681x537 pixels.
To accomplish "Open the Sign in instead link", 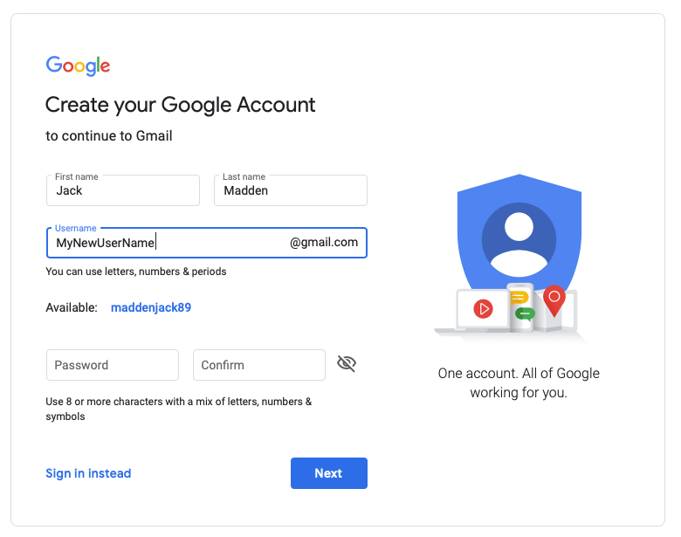I will point(88,473).
